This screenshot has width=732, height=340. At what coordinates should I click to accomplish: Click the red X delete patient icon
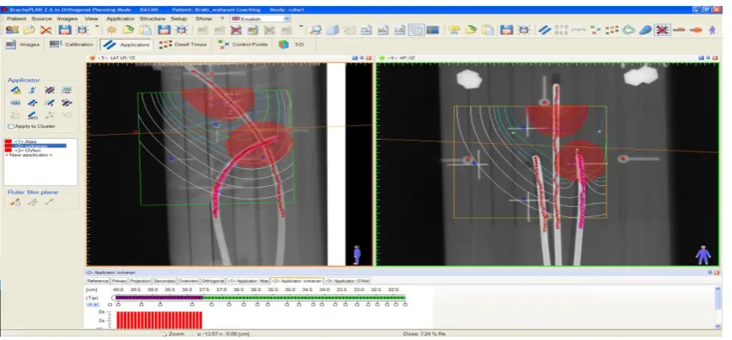point(45,29)
